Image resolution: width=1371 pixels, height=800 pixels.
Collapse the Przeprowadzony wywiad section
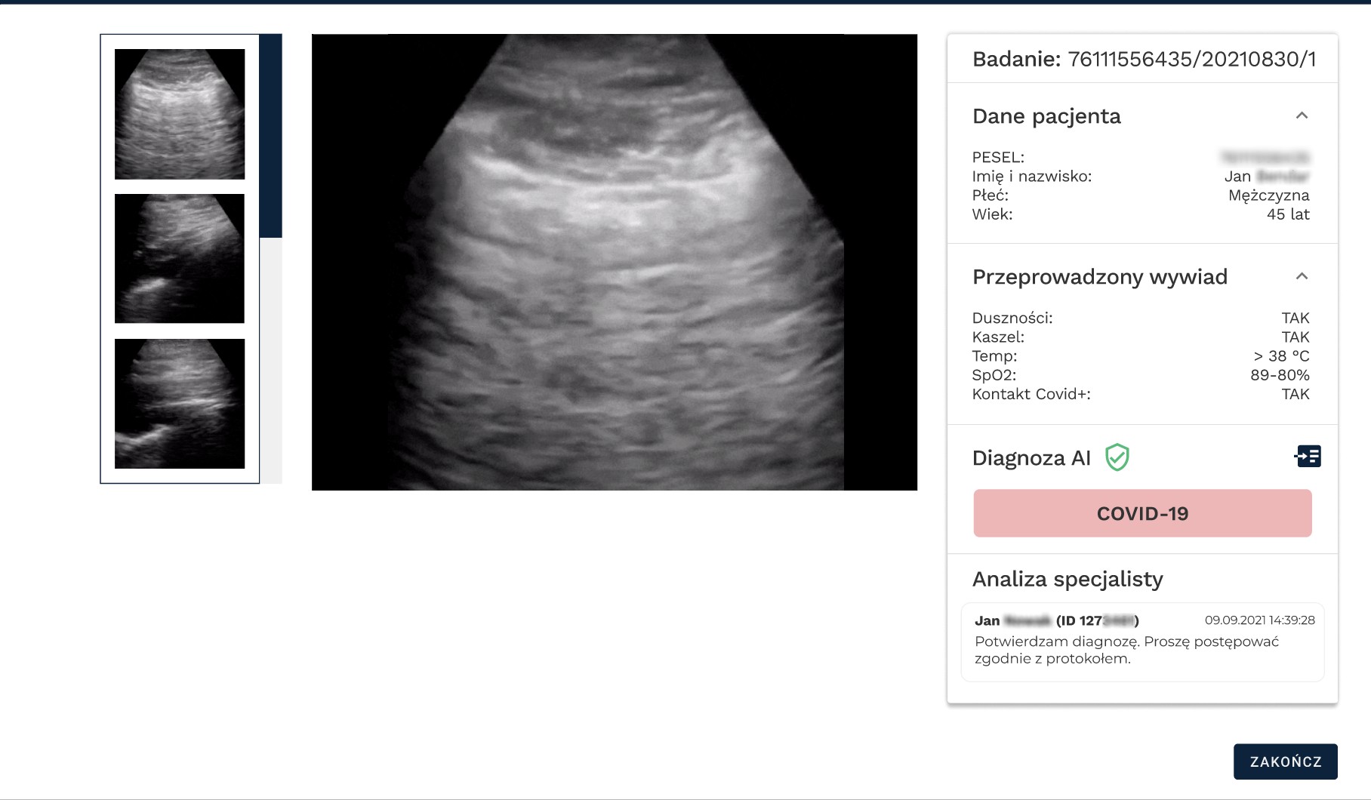pyautogui.click(x=1302, y=276)
